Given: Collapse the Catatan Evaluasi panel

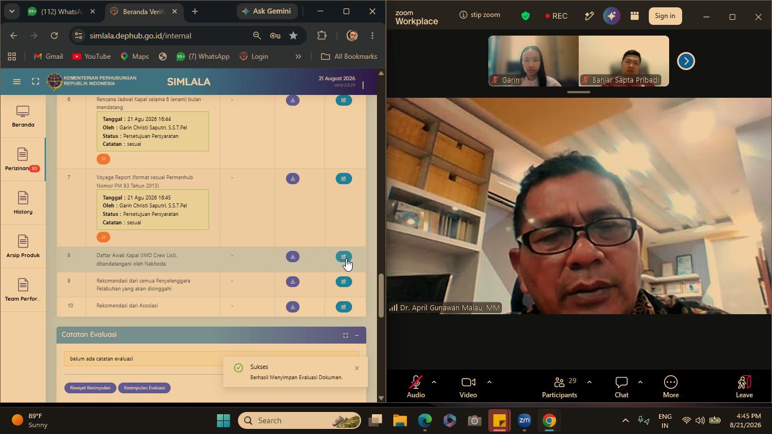Looking at the screenshot, I should (x=357, y=336).
